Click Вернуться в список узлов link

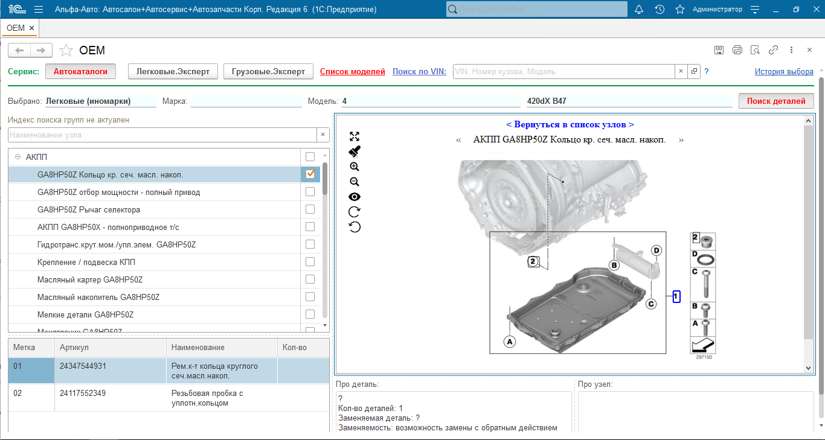pyautogui.click(x=570, y=124)
